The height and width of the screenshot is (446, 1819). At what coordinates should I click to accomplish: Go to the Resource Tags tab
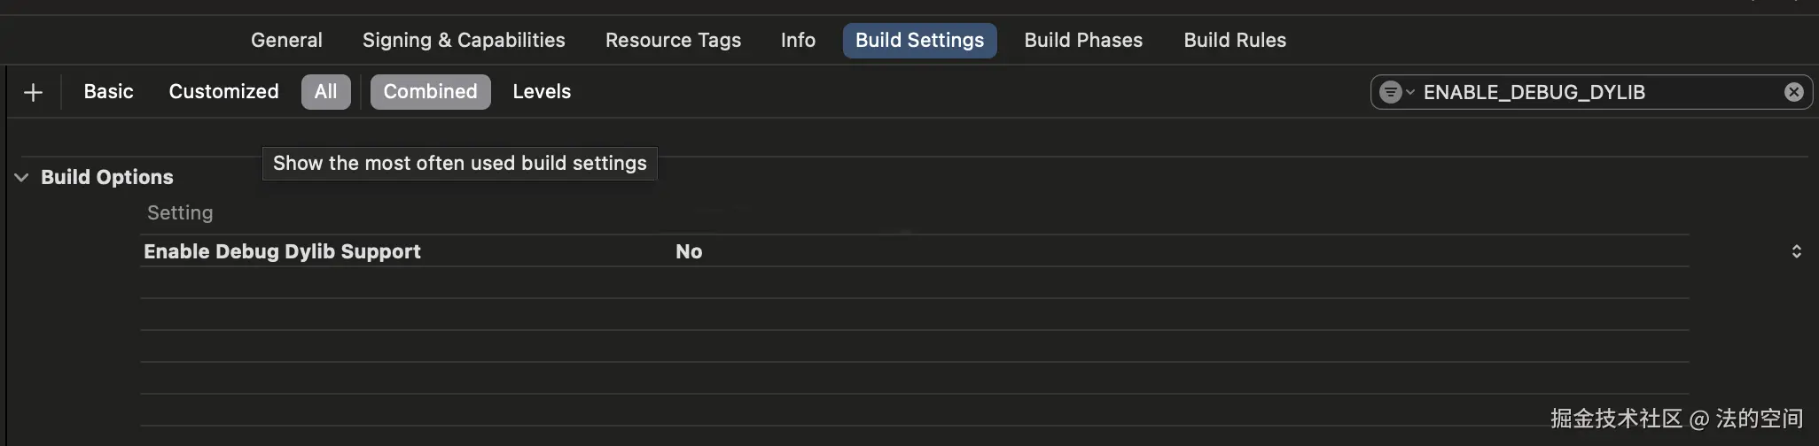point(673,41)
